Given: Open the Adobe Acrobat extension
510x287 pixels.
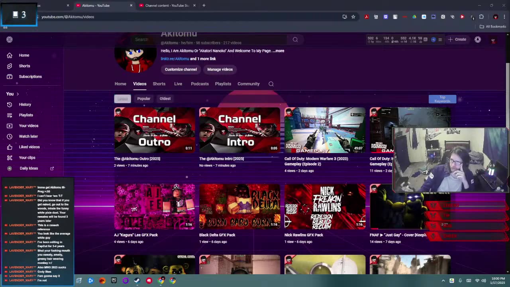Looking at the screenshot, I should click(366, 17).
